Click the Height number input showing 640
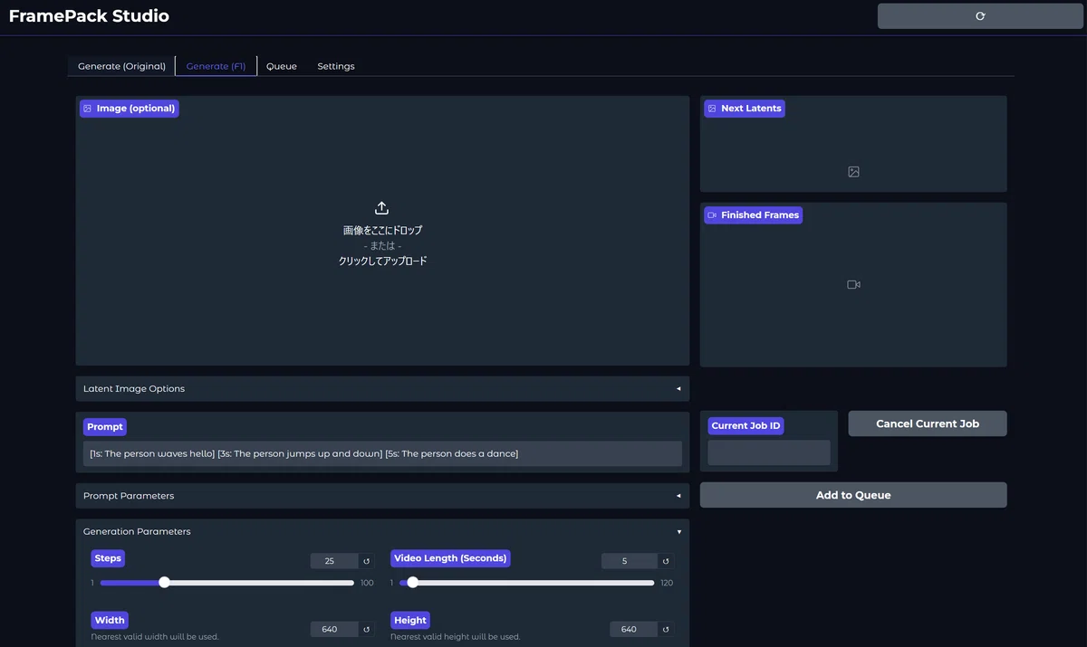The width and height of the screenshot is (1087, 647). point(634,629)
